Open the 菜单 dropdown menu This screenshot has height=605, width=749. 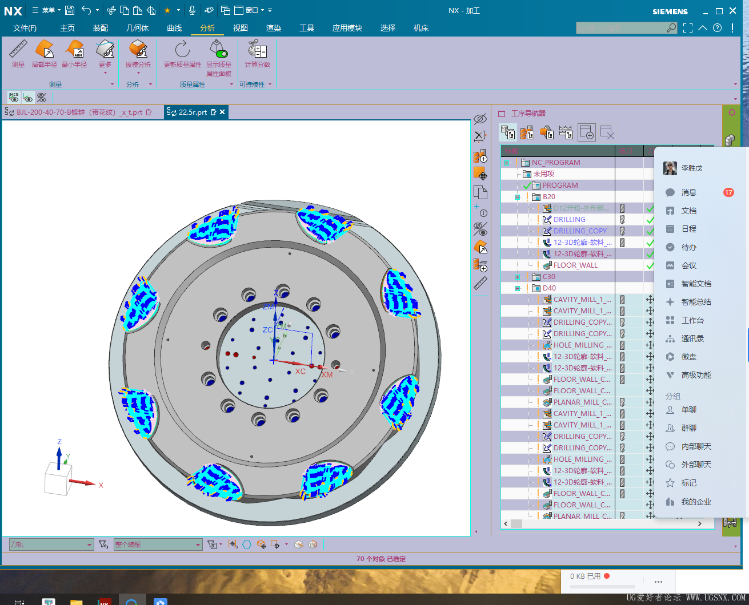point(46,10)
